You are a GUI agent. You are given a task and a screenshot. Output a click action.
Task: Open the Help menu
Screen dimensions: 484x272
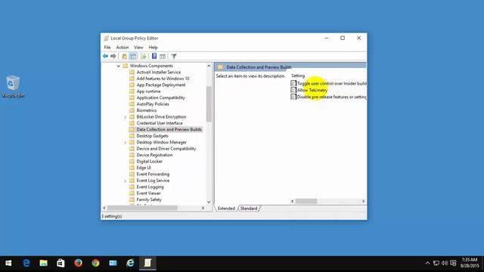click(x=153, y=47)
